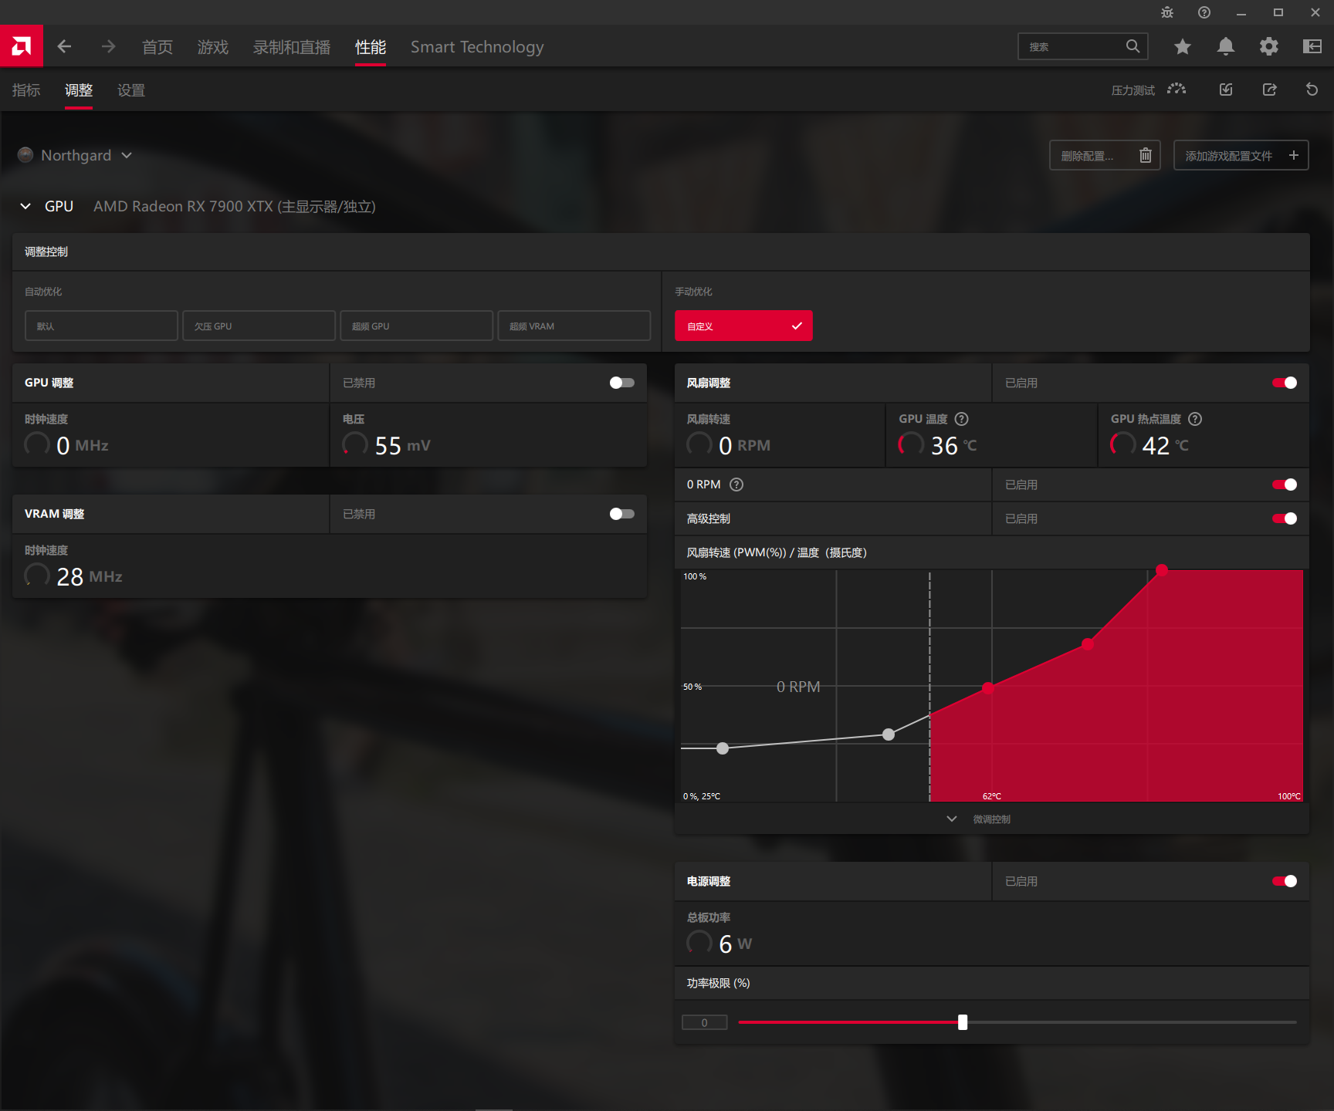Click the bug report icon
The image size is (1334, 1111).
click(x=1167, y=12)
